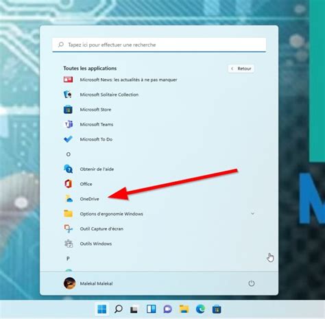Viewport: 325px width, 319px height.
Task: Open the Microsoft To Do checkmark icon
Action: click(x=68, y=139)
